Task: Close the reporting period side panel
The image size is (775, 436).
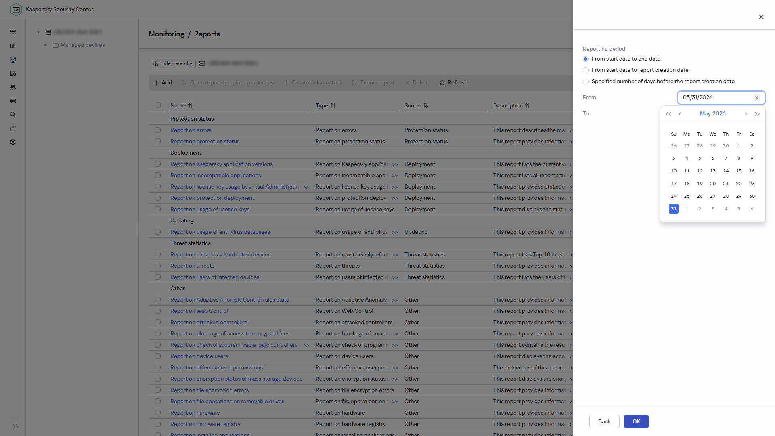Action: (761, 17)
